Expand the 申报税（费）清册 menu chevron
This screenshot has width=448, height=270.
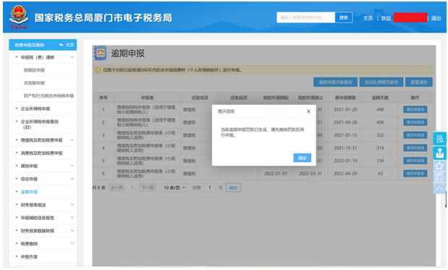72,57
